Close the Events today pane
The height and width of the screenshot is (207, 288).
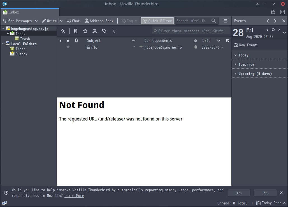click(x=284, y=21)
